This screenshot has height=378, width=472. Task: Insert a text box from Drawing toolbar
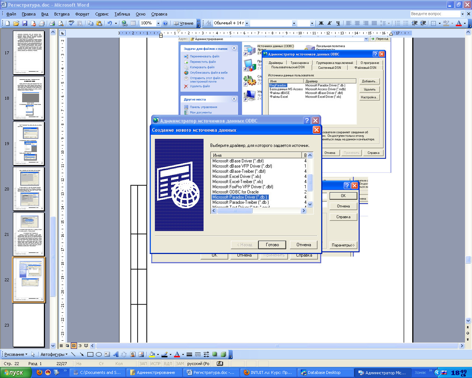(107, 354)
